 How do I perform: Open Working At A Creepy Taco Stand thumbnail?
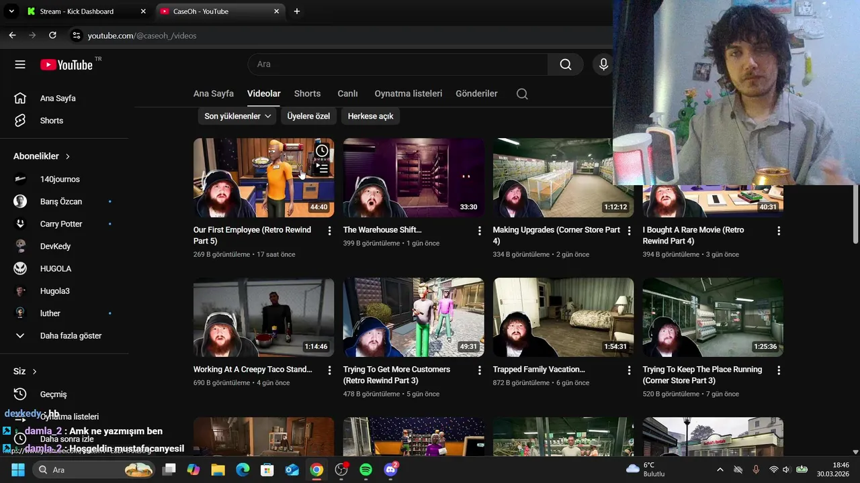pos(263,317)
